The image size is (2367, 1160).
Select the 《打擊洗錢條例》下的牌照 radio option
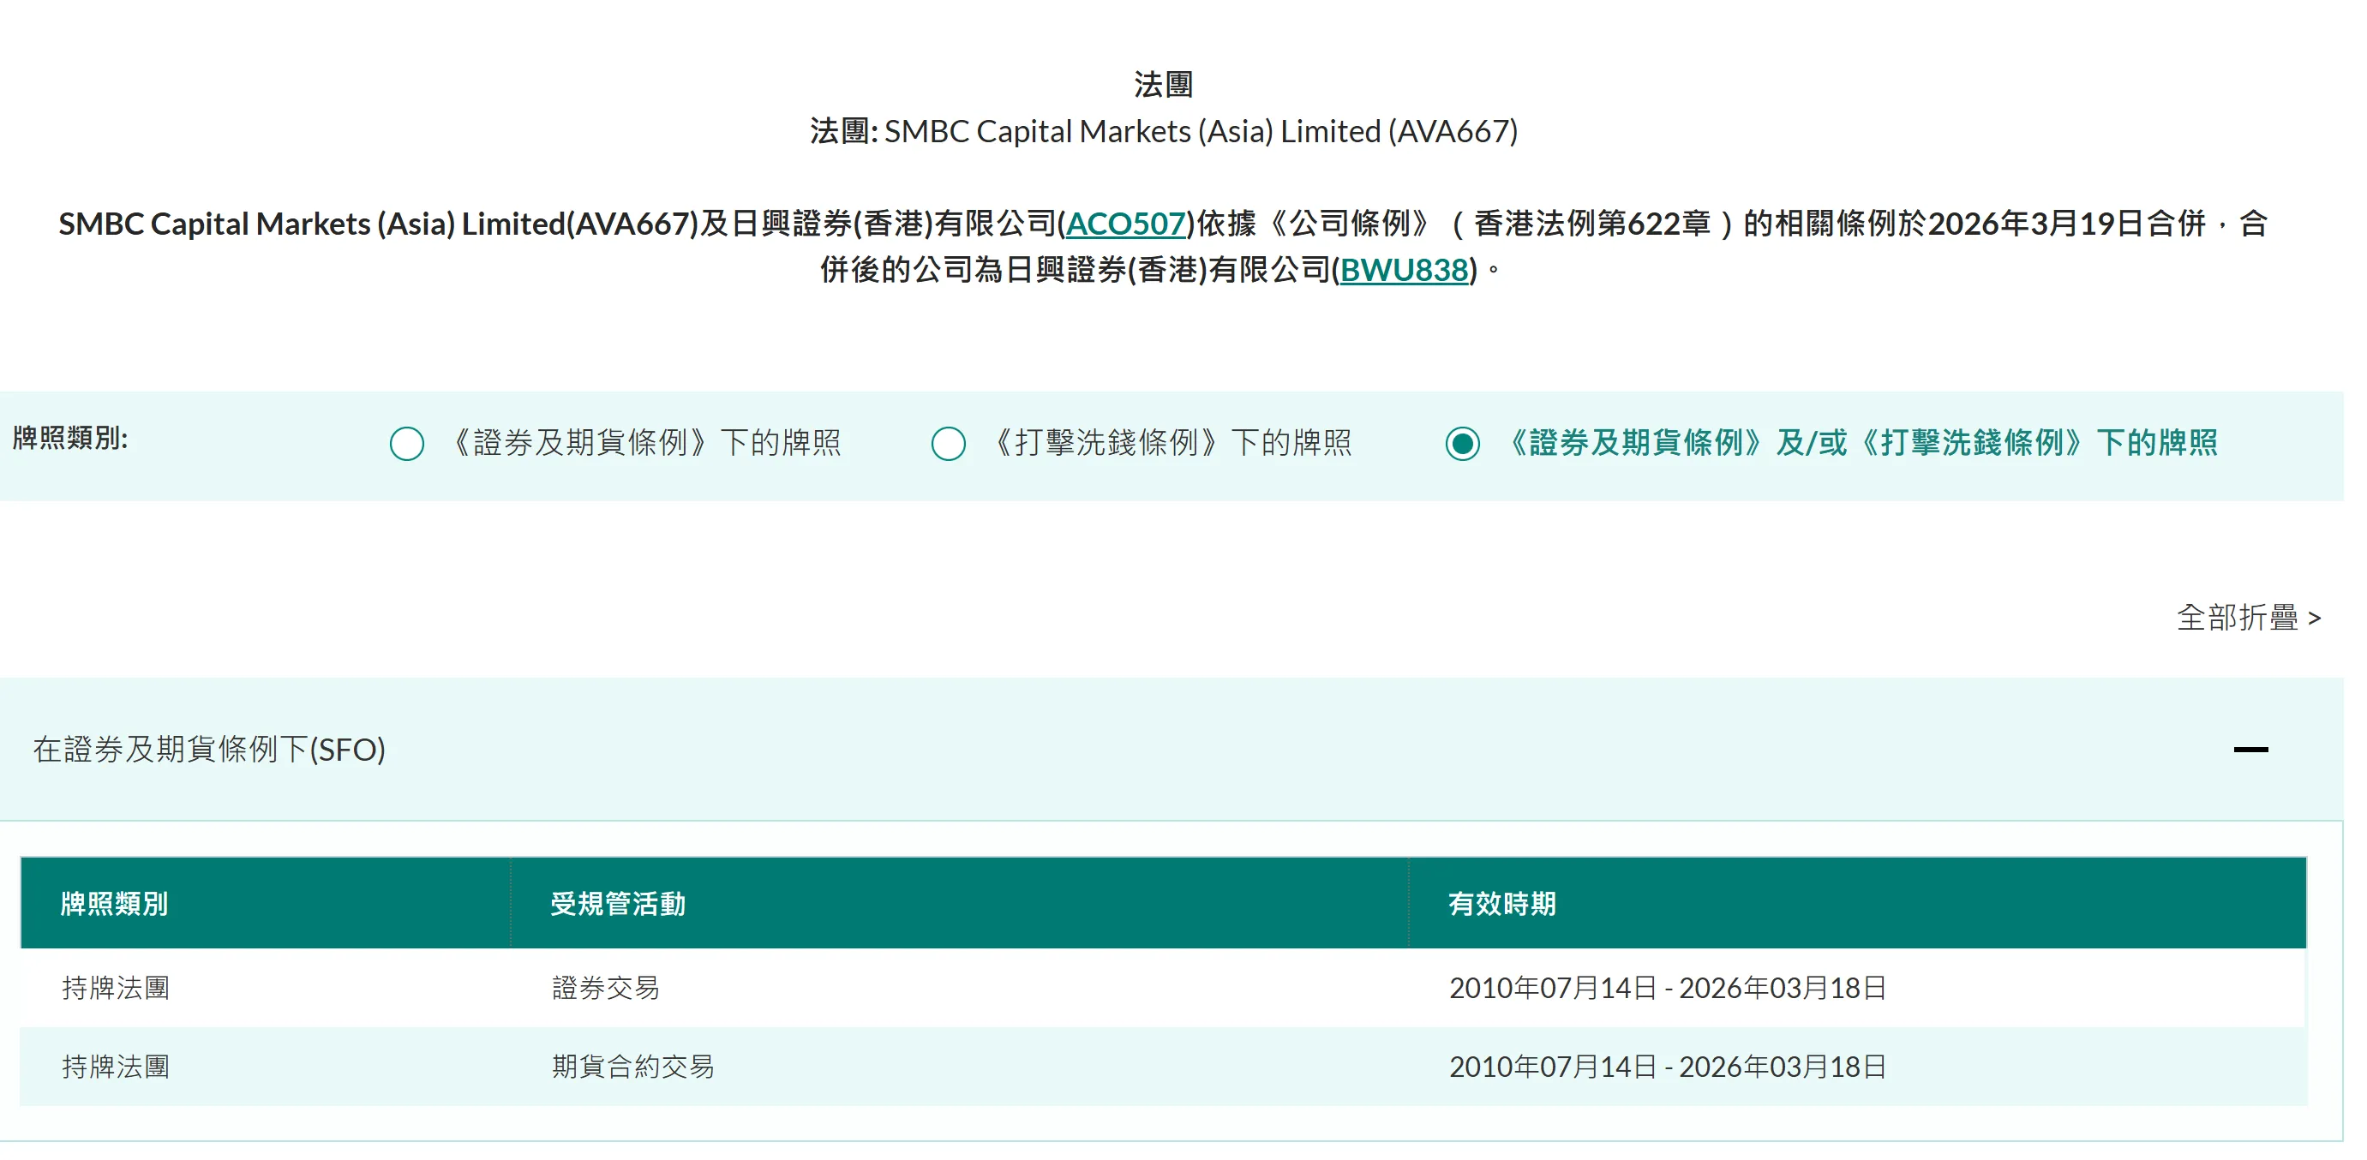(949, 444)
